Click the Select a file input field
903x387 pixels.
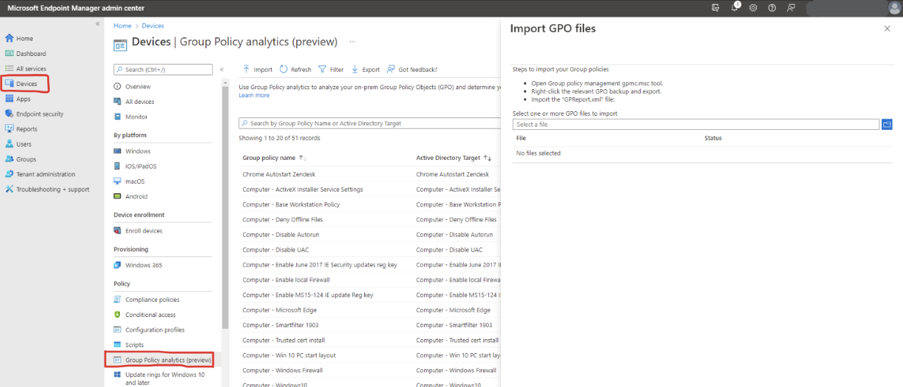click(696, 125)
